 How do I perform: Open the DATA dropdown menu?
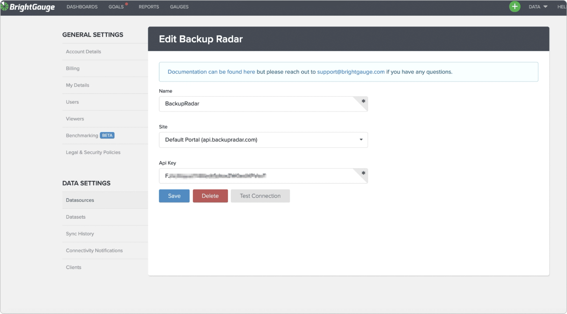(x=538, y=7)
